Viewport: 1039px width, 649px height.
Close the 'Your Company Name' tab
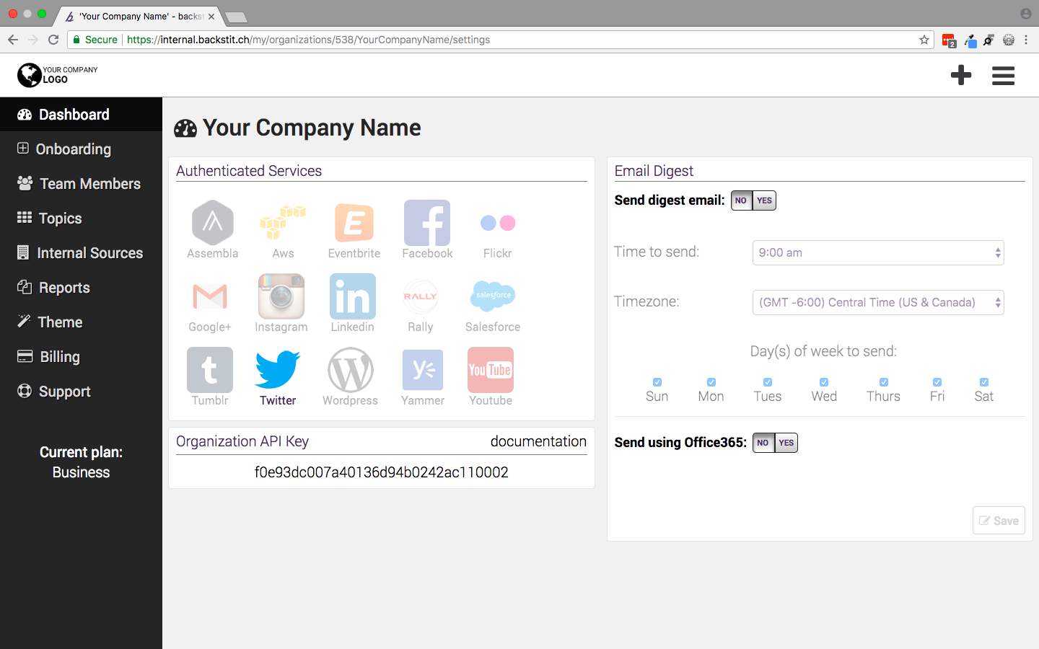tap(211, 16)
